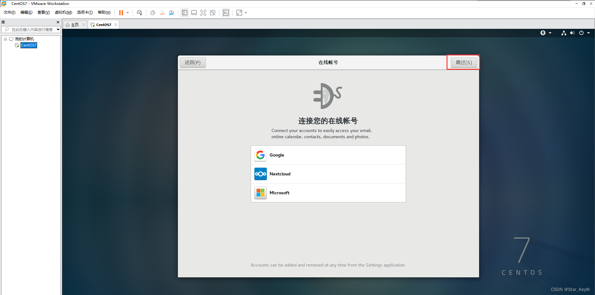Viewport: 595px width, 295px height.
Task: Open the volume control in the top bar
Action: pyautogui.click(x=572, y=33)
